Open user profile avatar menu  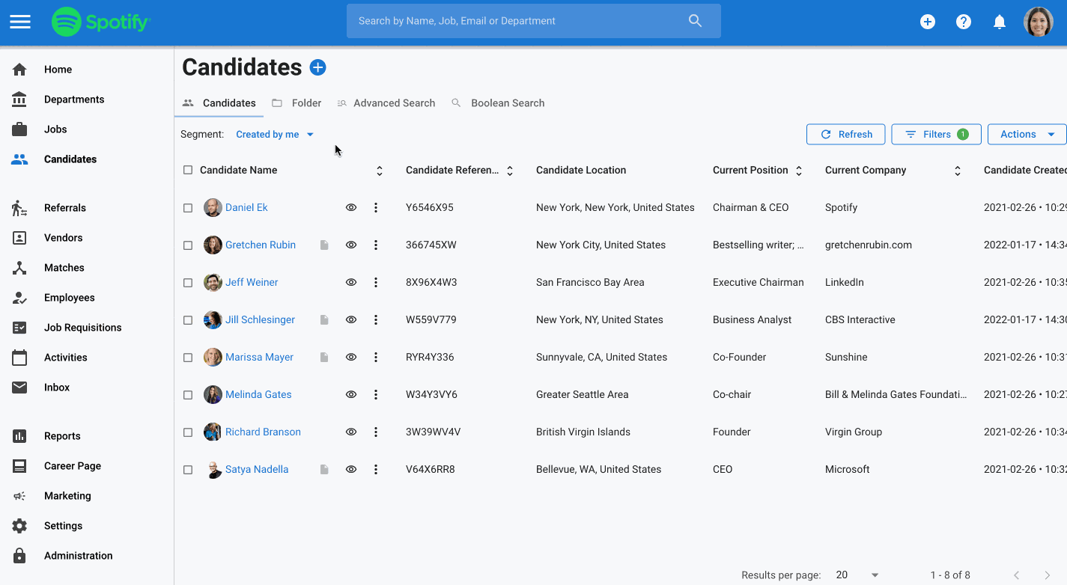point(1039,22)
